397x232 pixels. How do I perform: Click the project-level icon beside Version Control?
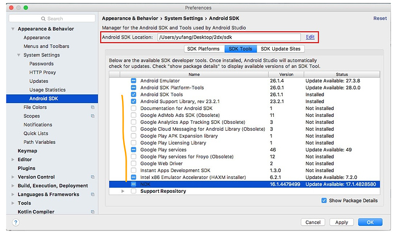(93, 177)
